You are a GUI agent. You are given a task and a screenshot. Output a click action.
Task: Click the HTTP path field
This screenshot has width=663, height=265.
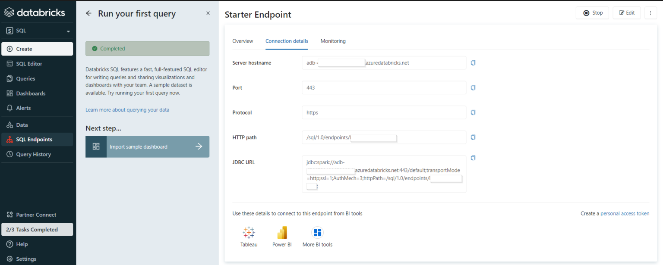click(384, 137)
